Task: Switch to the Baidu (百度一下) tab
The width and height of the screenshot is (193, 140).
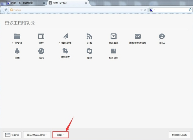Action: tap(25, 3)
